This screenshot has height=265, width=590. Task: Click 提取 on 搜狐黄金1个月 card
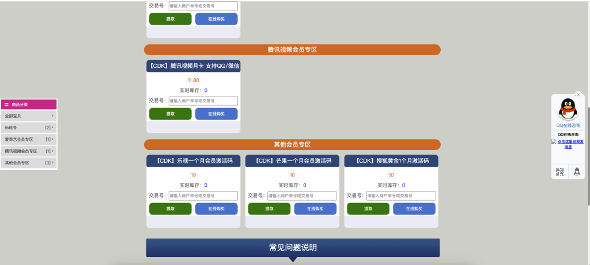pyautogui.click(x=368, y=209)
